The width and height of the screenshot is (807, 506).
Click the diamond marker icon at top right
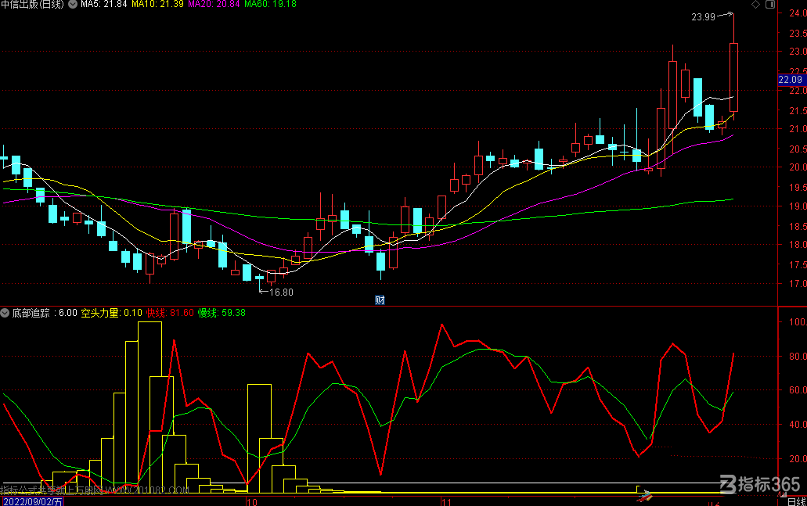[x=755, y=5]
